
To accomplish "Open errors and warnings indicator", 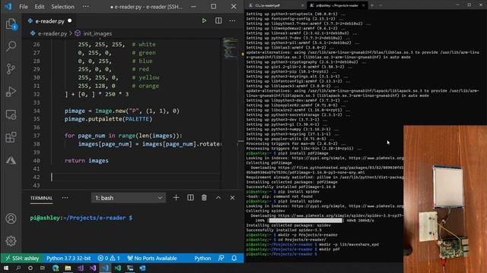I will click(109, 258).
